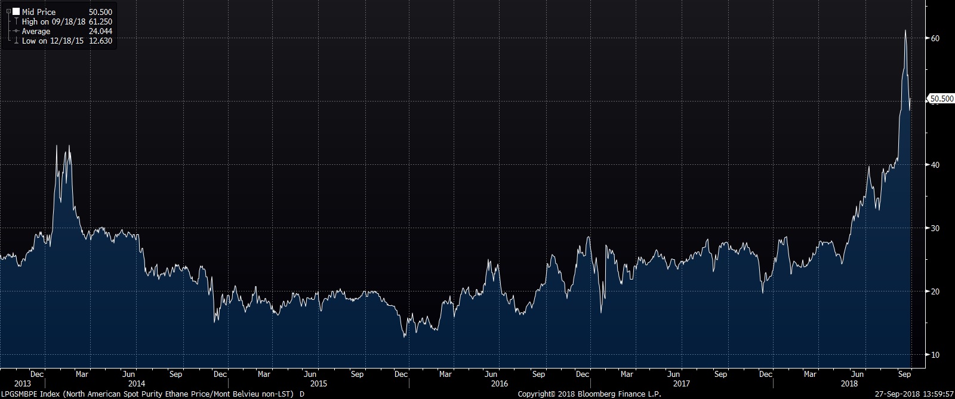This screenshot has width=955, height=399.
Task: Click the LPGSMBPE Index ticker description
Action: tap(152, 394)
